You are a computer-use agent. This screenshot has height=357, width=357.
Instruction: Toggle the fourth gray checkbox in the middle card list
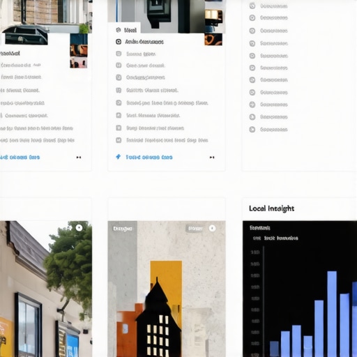pos(119,90)
